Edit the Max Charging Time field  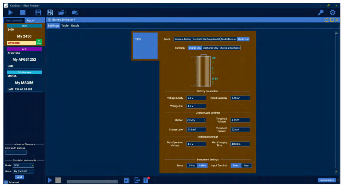point(240,144)
